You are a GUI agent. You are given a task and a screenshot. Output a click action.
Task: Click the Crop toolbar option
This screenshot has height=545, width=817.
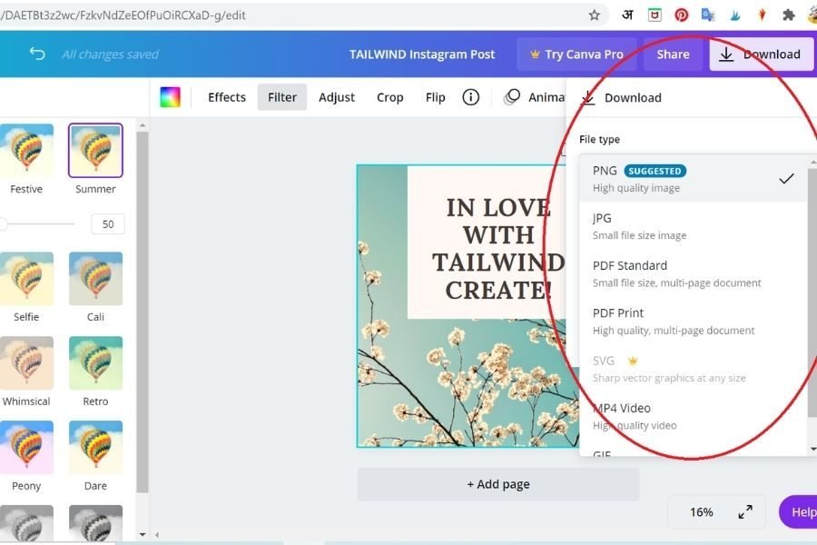[390, 97]
